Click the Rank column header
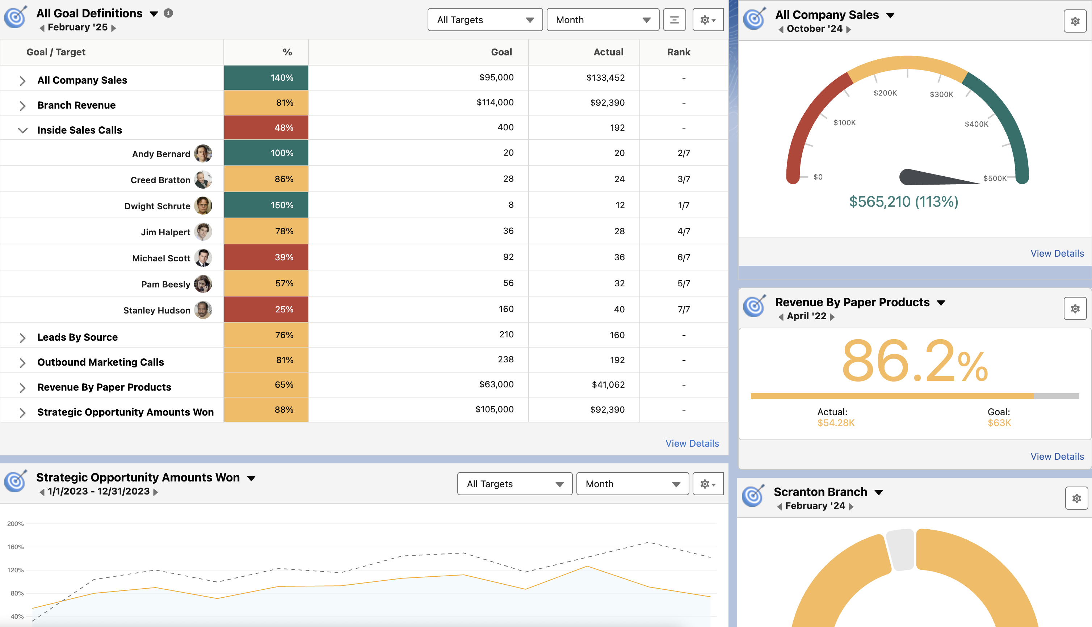This screenshot has width=1092, height=627. point(678,52)
